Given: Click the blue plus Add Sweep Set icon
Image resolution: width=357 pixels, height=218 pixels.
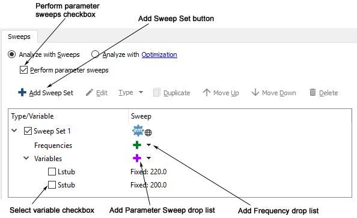Looking at the screenshot, I should [x=22, y=93].
